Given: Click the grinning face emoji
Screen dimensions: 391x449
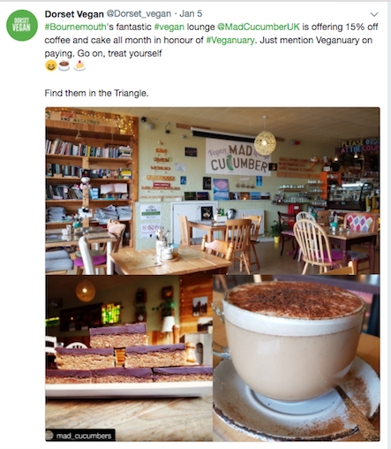Looking at the screenshot, I should click(50, 65).
